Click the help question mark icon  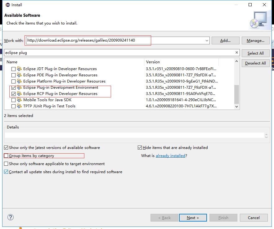(10, 218)
